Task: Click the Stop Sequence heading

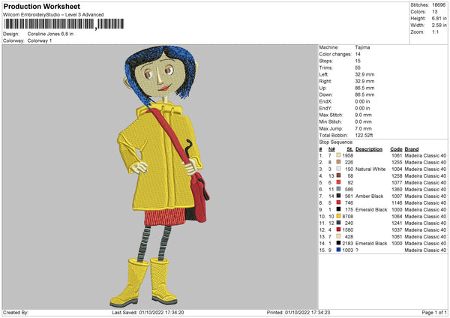Action: click(336, 140)
